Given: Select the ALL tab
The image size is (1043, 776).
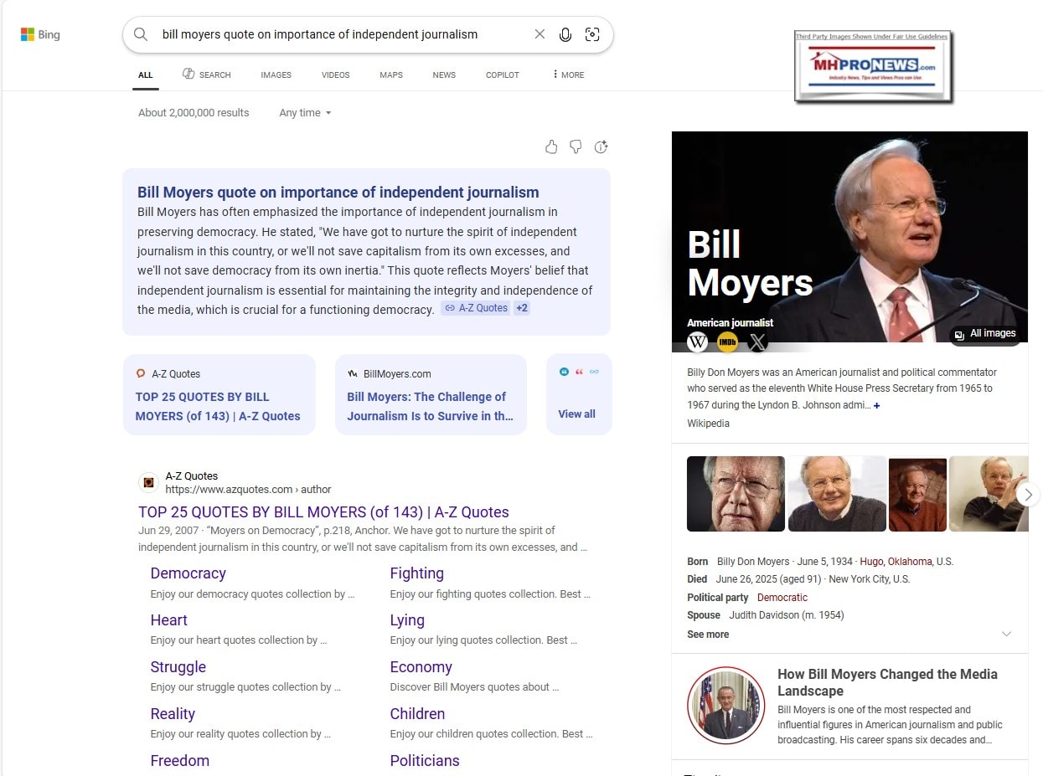Looking at the screenshot, I should [x=145, y=75].
